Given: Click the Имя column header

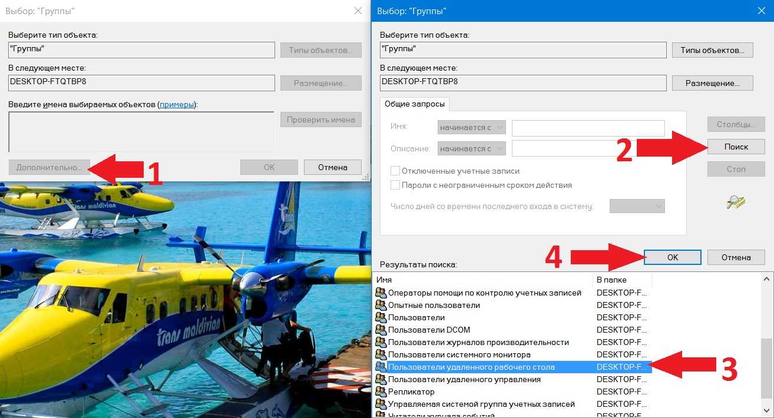Looking at the screenshot, I should point(484,280).
